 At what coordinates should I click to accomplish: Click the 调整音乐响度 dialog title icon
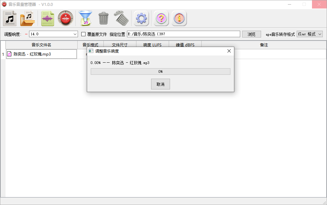91,51
